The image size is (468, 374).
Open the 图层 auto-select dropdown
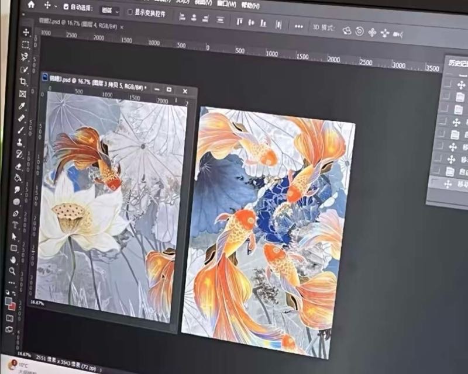point(109,11)
